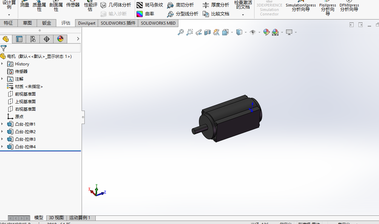Expand 凸台-拉伸3 feature
379x224 pixels.
2,139
